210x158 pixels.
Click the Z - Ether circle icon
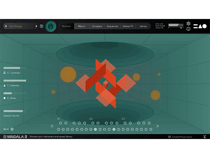click(5, 98)
